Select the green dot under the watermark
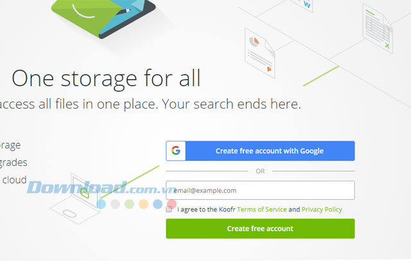Image resolution: width=411 pixels, height=261 pixels. [130, 204]
